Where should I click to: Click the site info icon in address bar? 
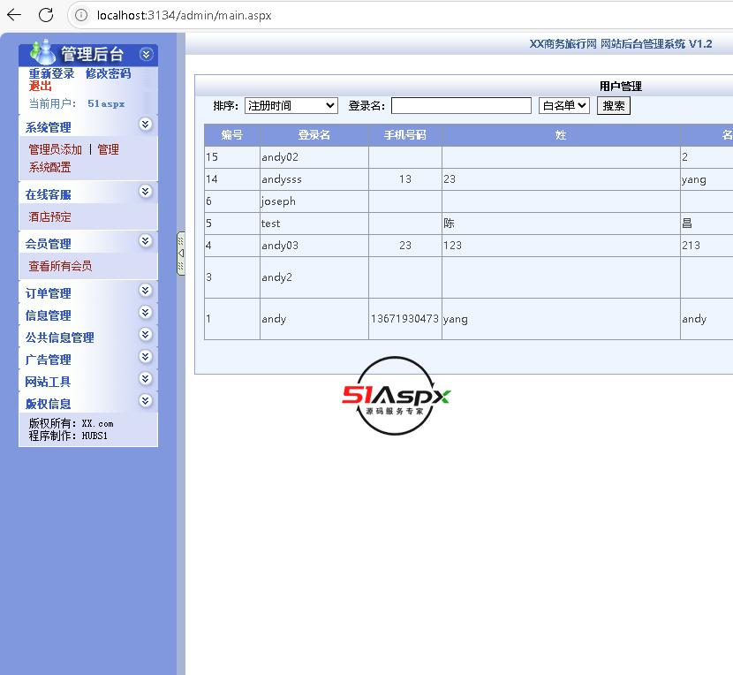tap(81, 15)
